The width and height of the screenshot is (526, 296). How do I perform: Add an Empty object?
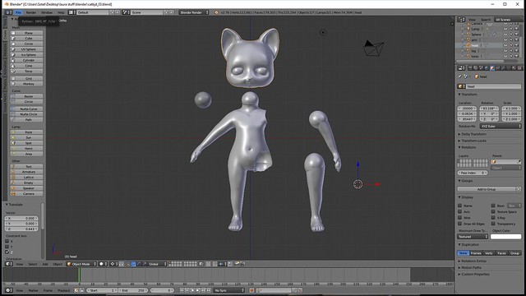click(26, 183)
